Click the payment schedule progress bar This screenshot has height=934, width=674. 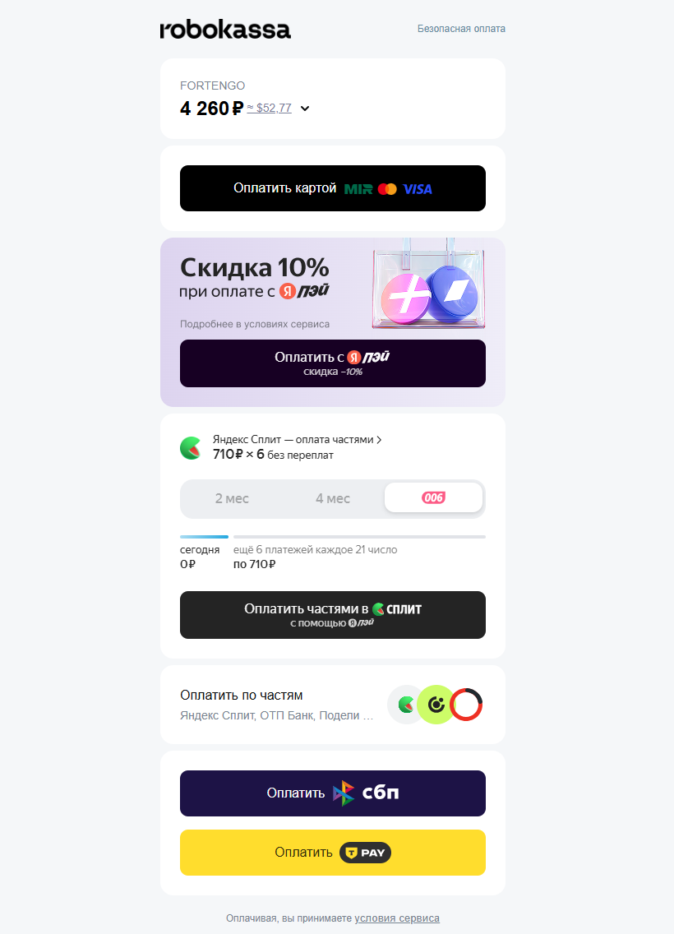coord(333,537)
